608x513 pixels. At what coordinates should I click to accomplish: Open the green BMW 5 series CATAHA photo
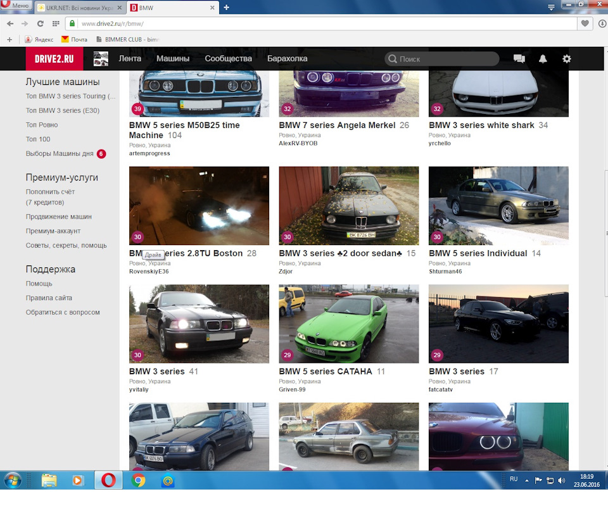click(348, 324)
